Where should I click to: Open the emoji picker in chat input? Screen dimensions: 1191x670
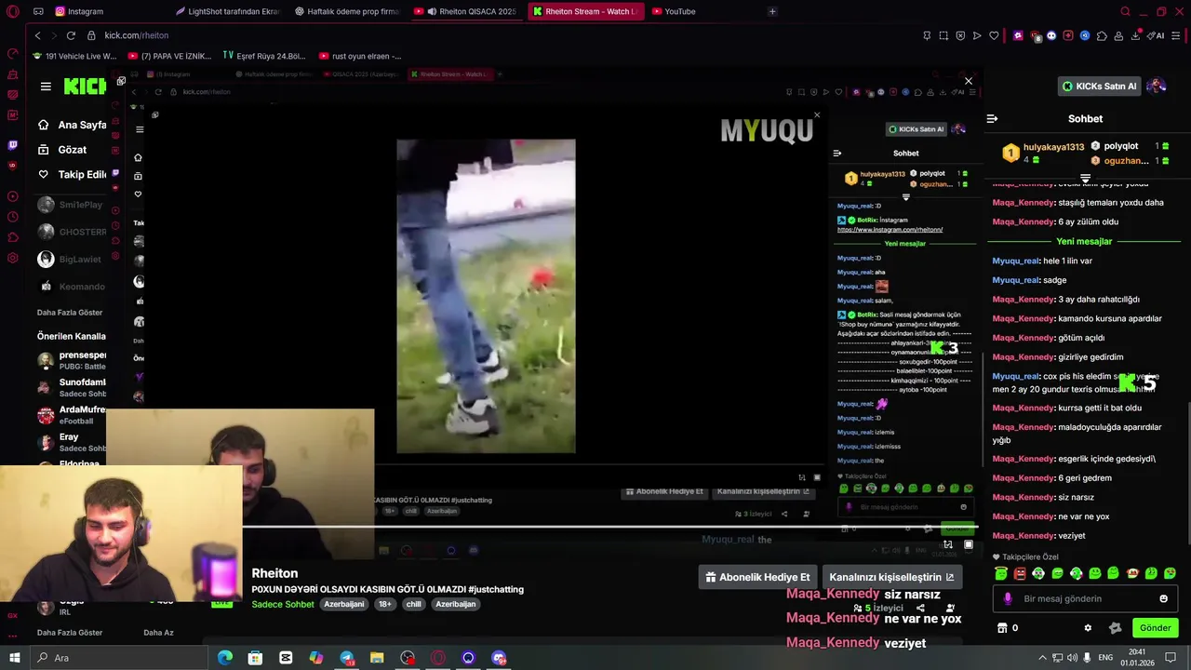1163,598
